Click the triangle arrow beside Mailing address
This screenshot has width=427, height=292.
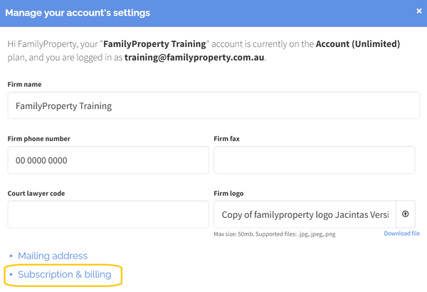[11, 256]
